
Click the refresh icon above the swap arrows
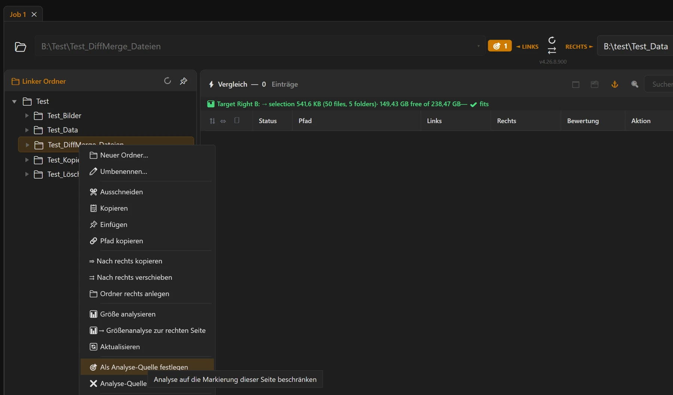[x=552, y=40]
